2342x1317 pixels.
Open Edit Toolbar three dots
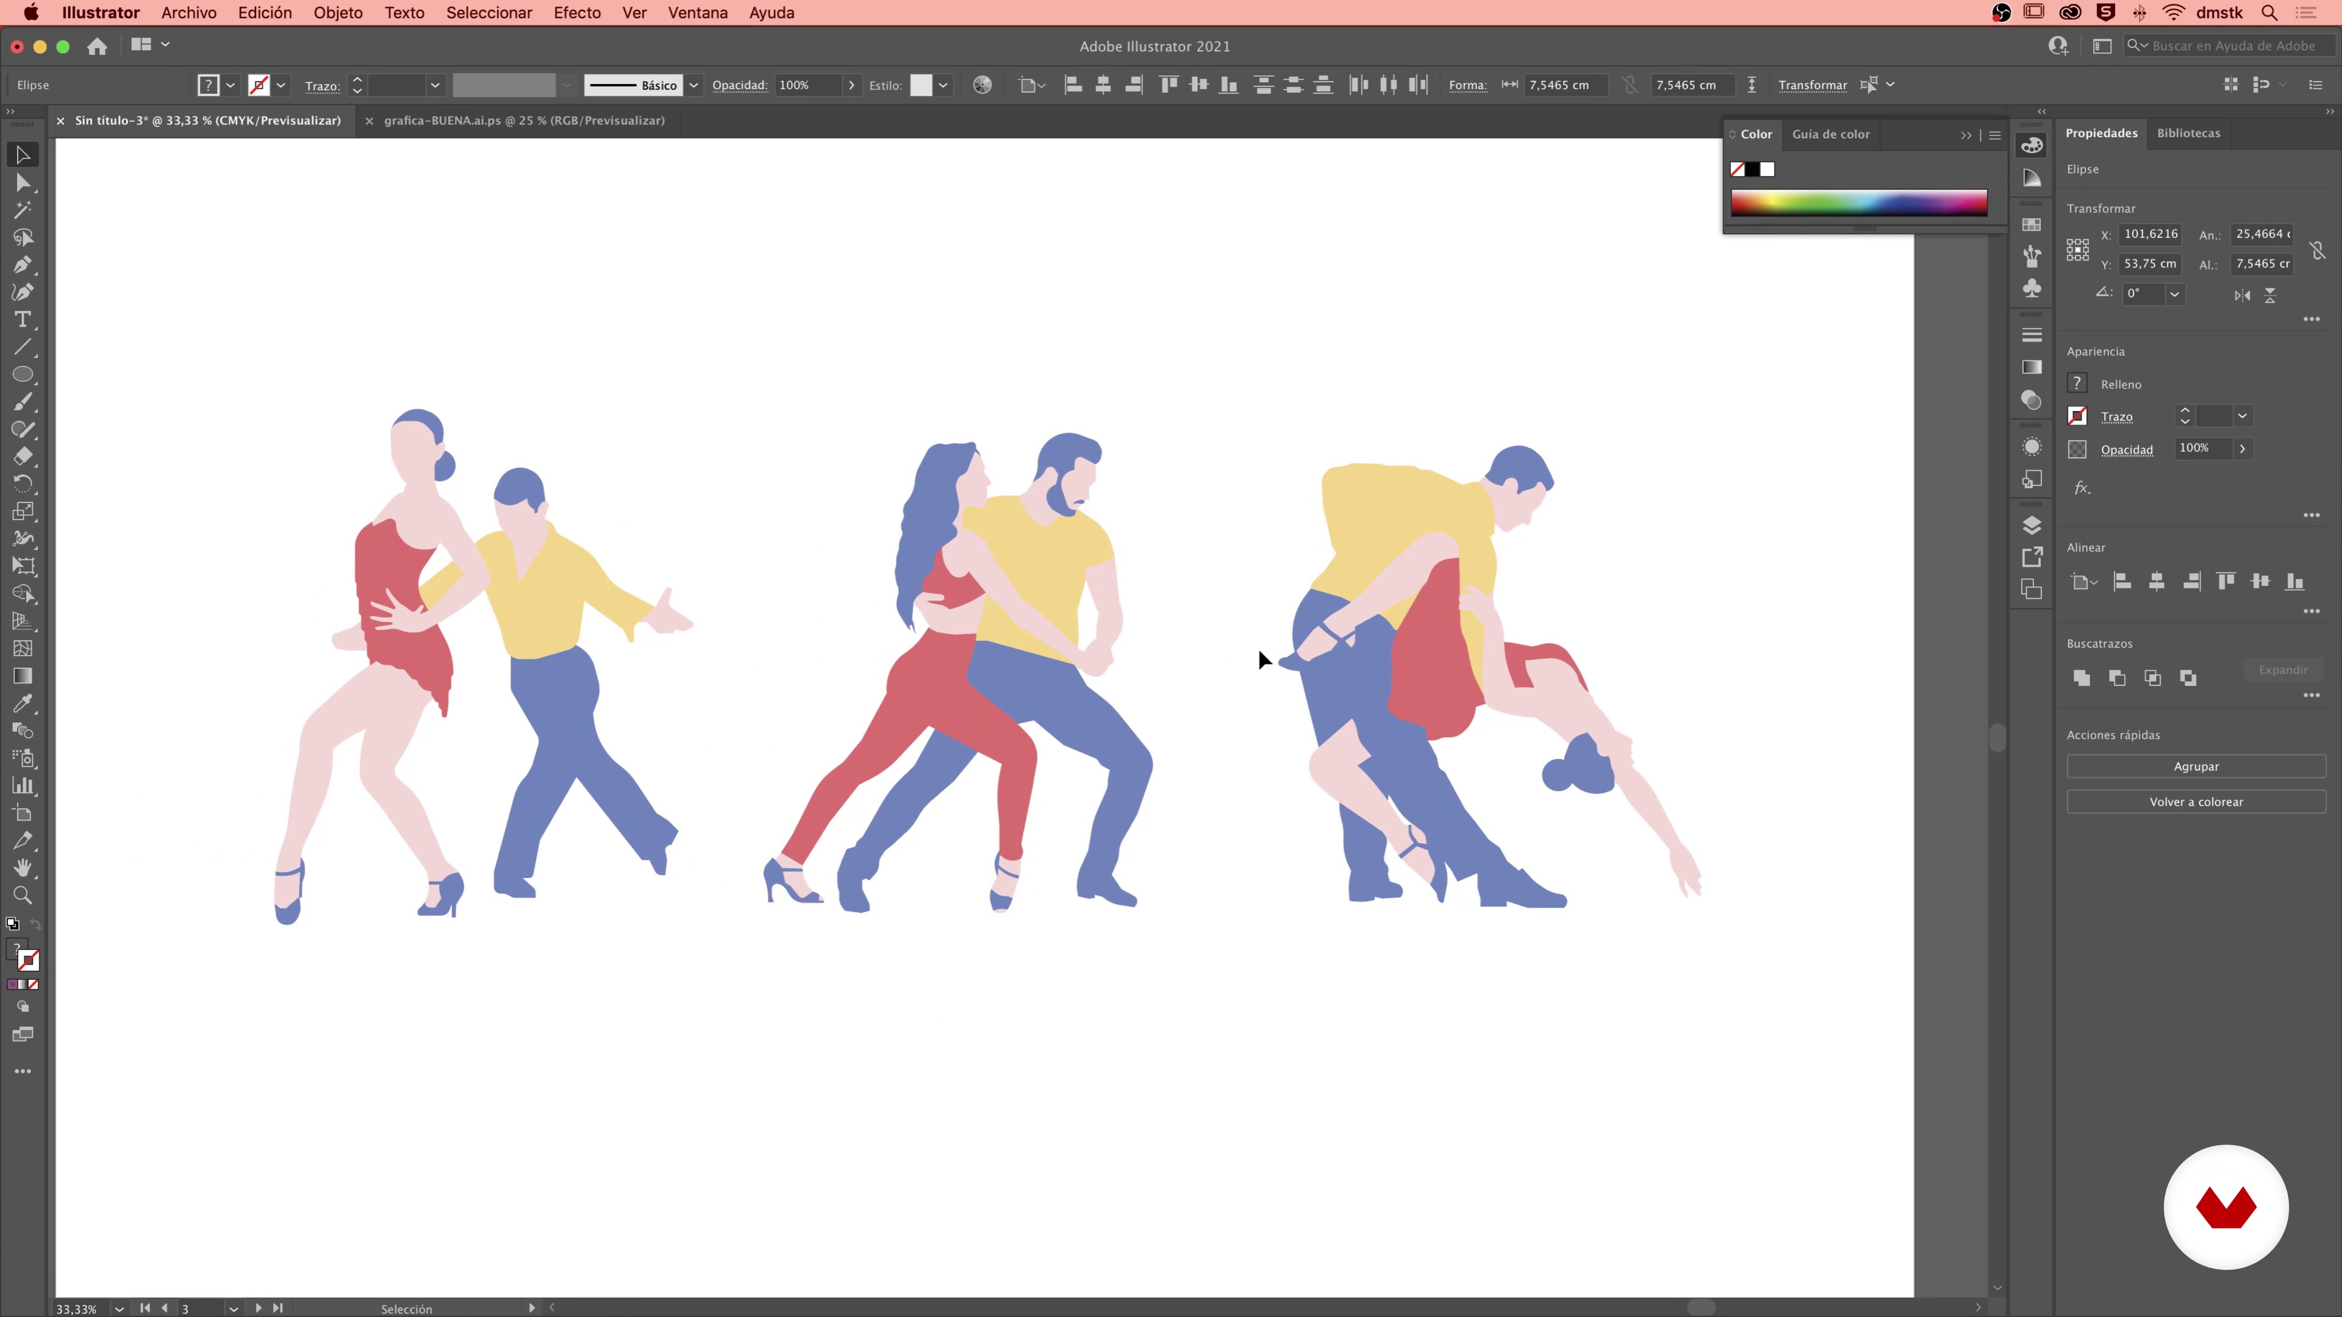[x=23, y=1072]
